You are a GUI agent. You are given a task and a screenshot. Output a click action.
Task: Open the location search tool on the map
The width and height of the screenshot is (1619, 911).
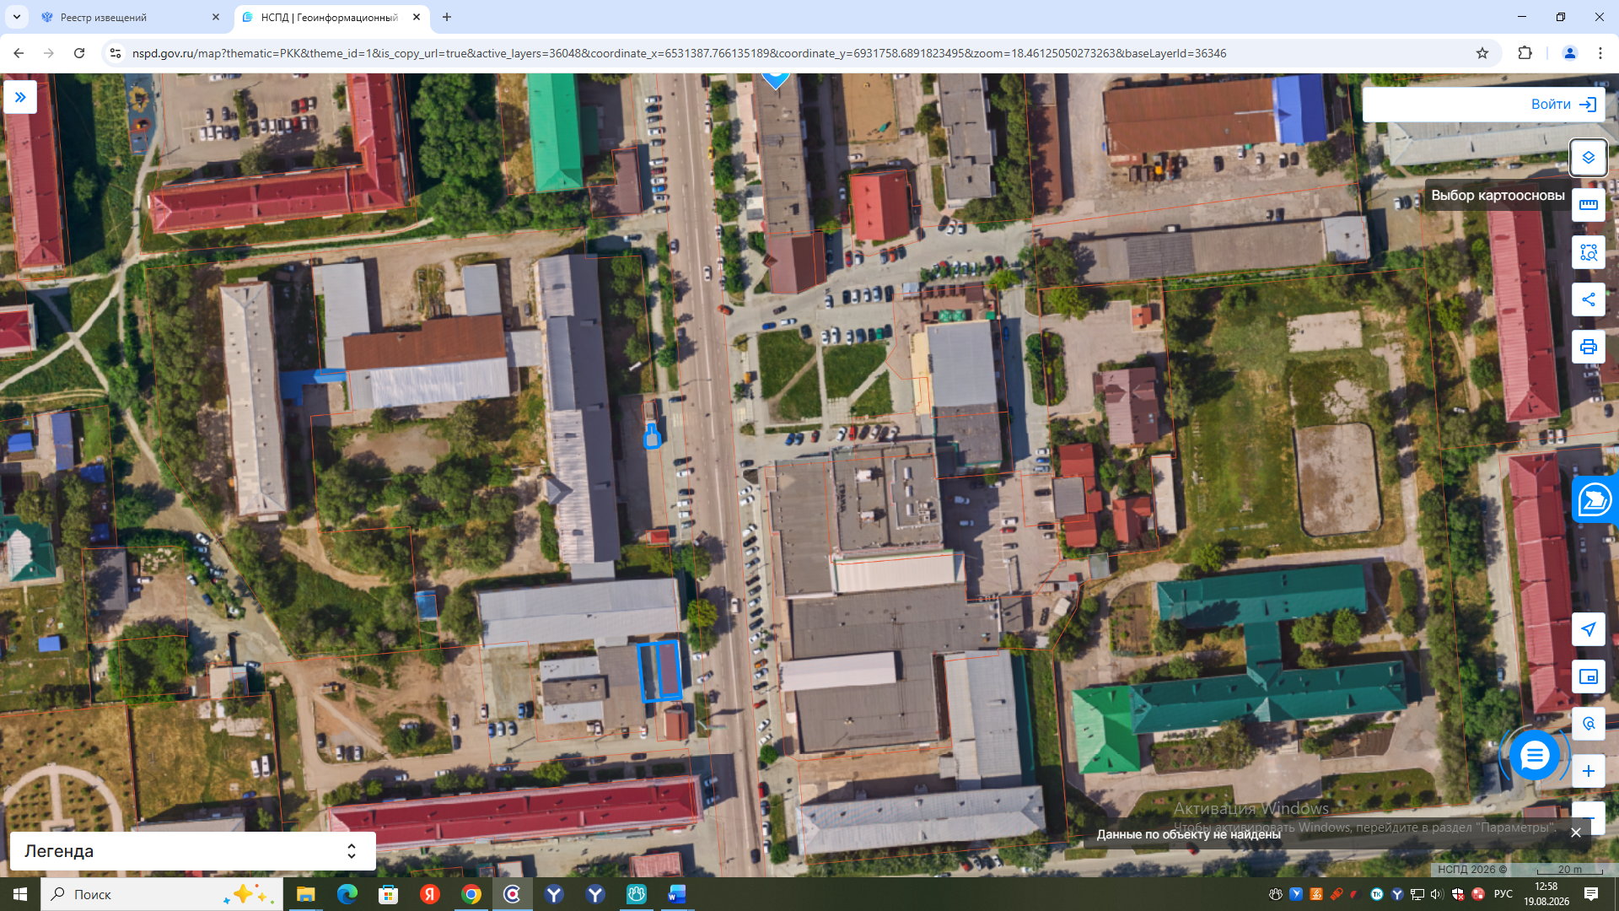tap(1588, 724)
